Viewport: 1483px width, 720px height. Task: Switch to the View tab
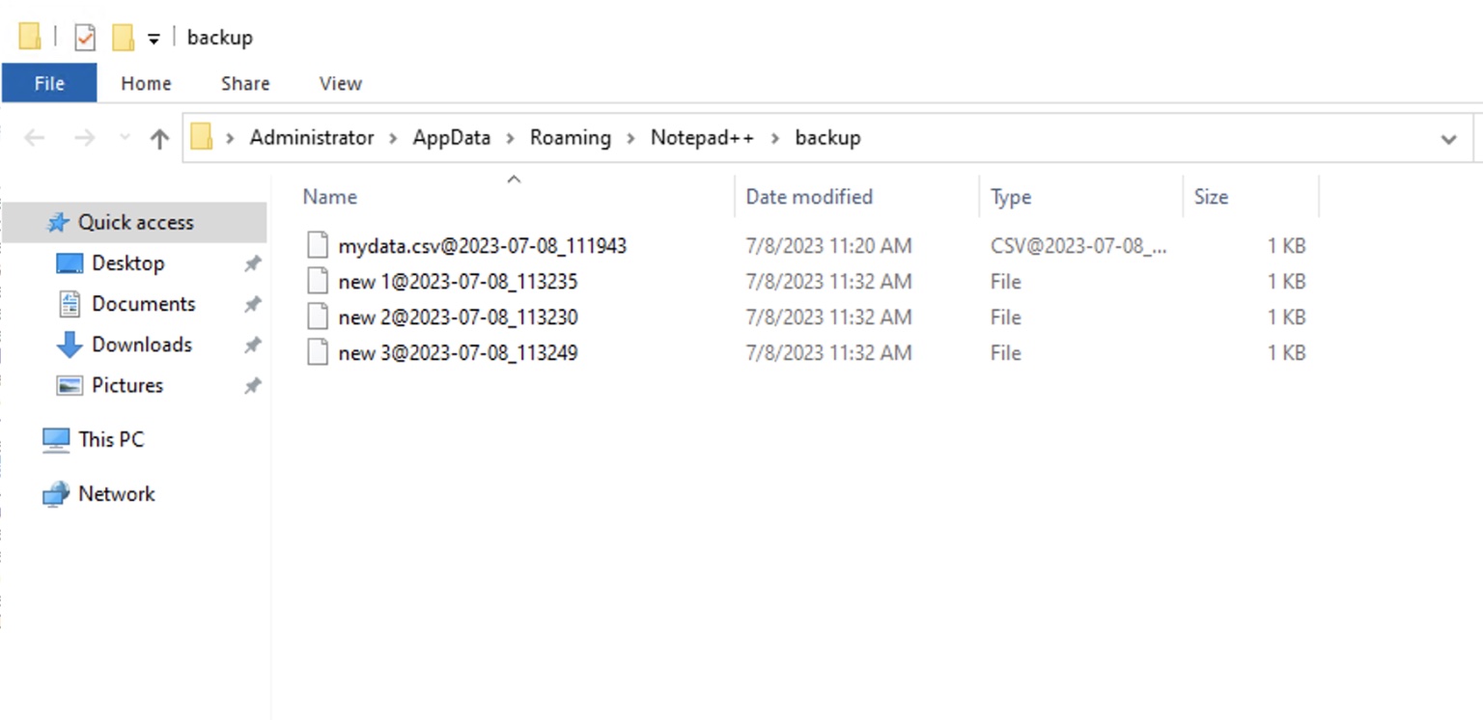[x=340, y=84]
